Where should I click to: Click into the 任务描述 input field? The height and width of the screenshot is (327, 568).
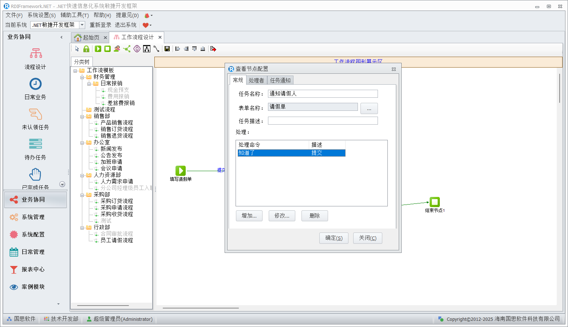[323, 121]
